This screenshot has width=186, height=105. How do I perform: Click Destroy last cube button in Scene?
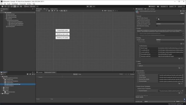[62, 34]
